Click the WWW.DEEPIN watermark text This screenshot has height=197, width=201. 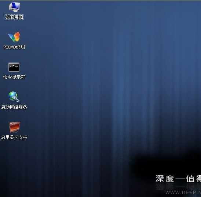click(x=183, y=192)
